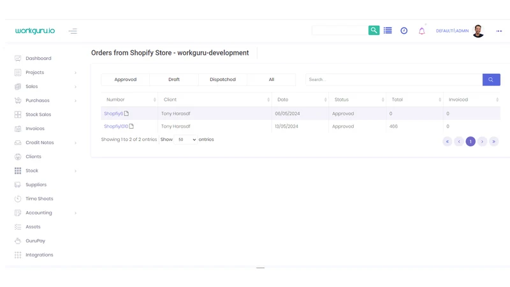The width and height of the screenshot is (510, 287).
Task: Go to the first page
Action: 448,142
